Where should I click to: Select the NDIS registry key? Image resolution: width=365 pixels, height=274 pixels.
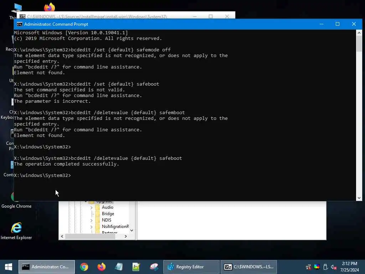107,220
